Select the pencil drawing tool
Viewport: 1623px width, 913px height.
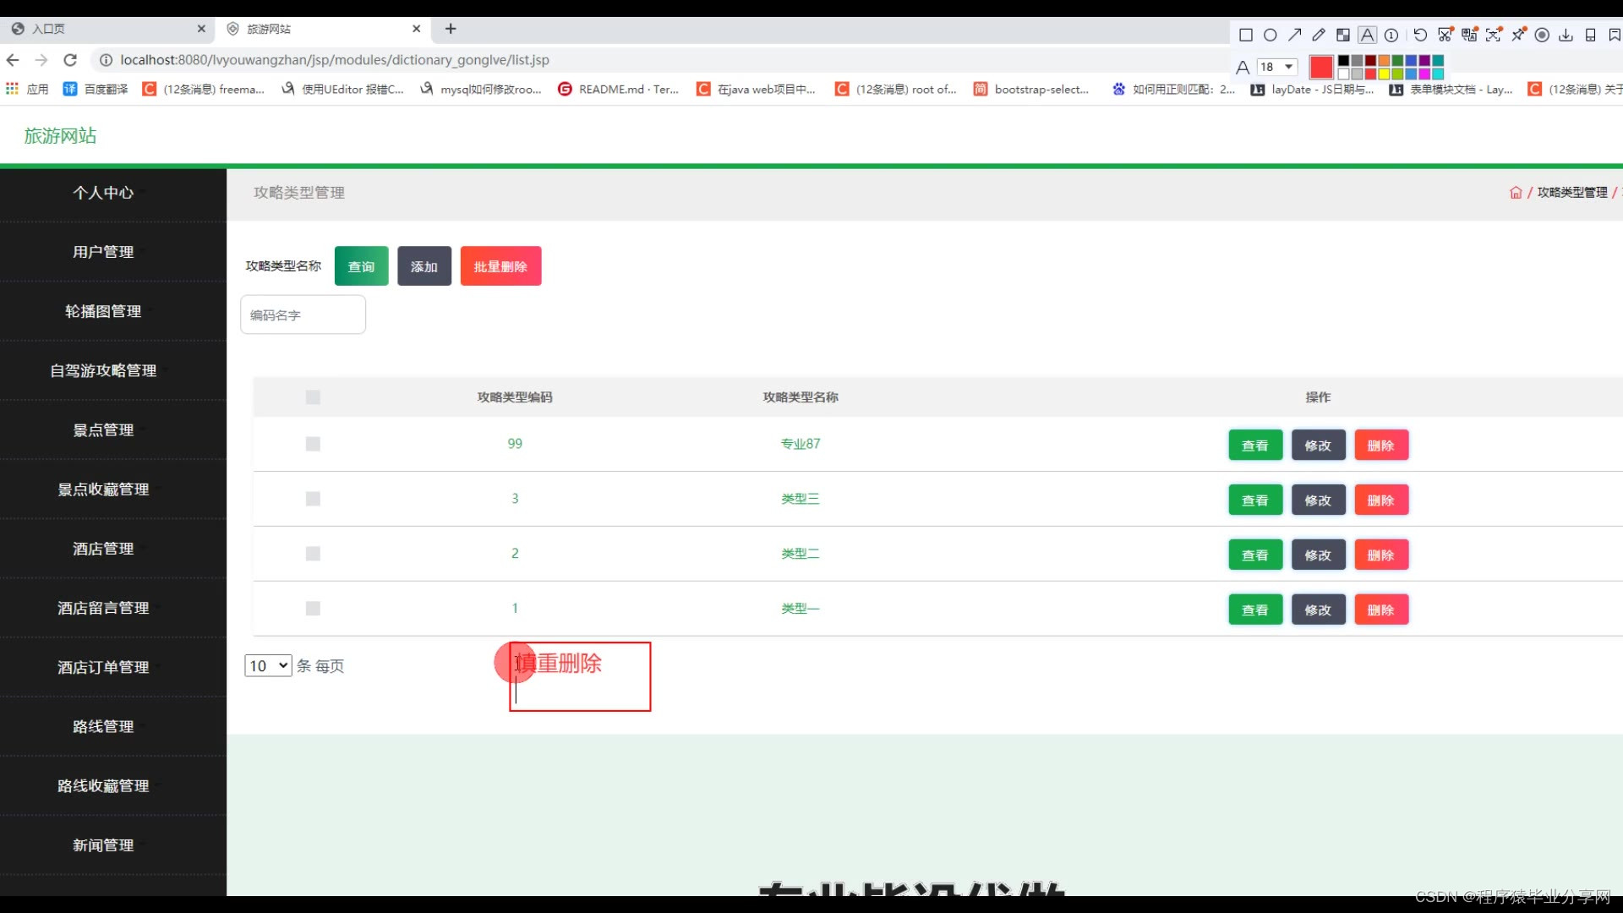point(1319,35)
